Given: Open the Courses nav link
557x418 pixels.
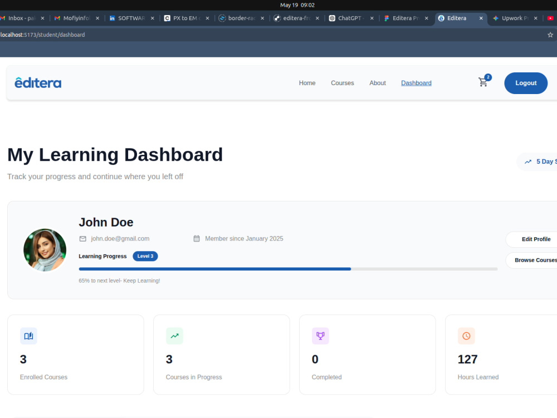Looking at the screenshot, I should click(x=343, y=83).
